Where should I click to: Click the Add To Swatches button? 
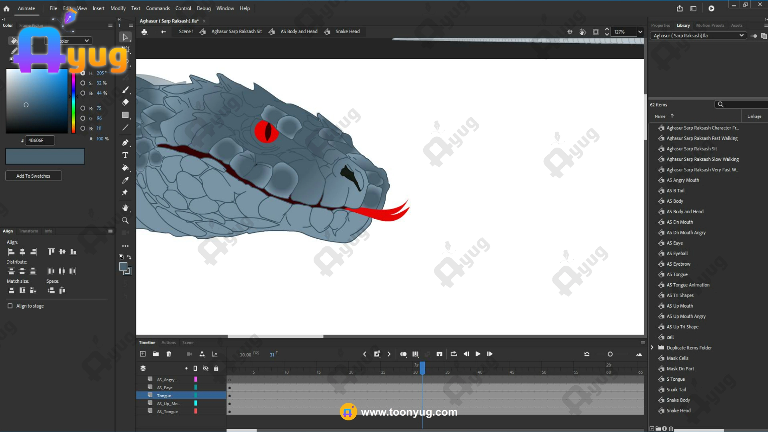click(33, 176)
